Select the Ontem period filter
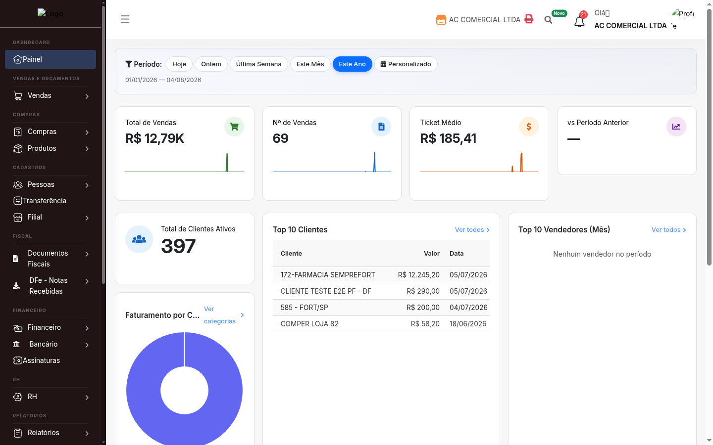This screenshot has width=713, height=445. pyautogui.click(x=211, y=64)
